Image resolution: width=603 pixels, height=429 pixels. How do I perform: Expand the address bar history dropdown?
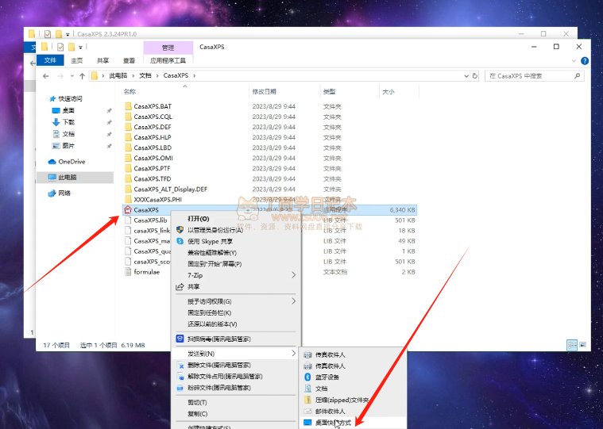[x=466, y=76]
